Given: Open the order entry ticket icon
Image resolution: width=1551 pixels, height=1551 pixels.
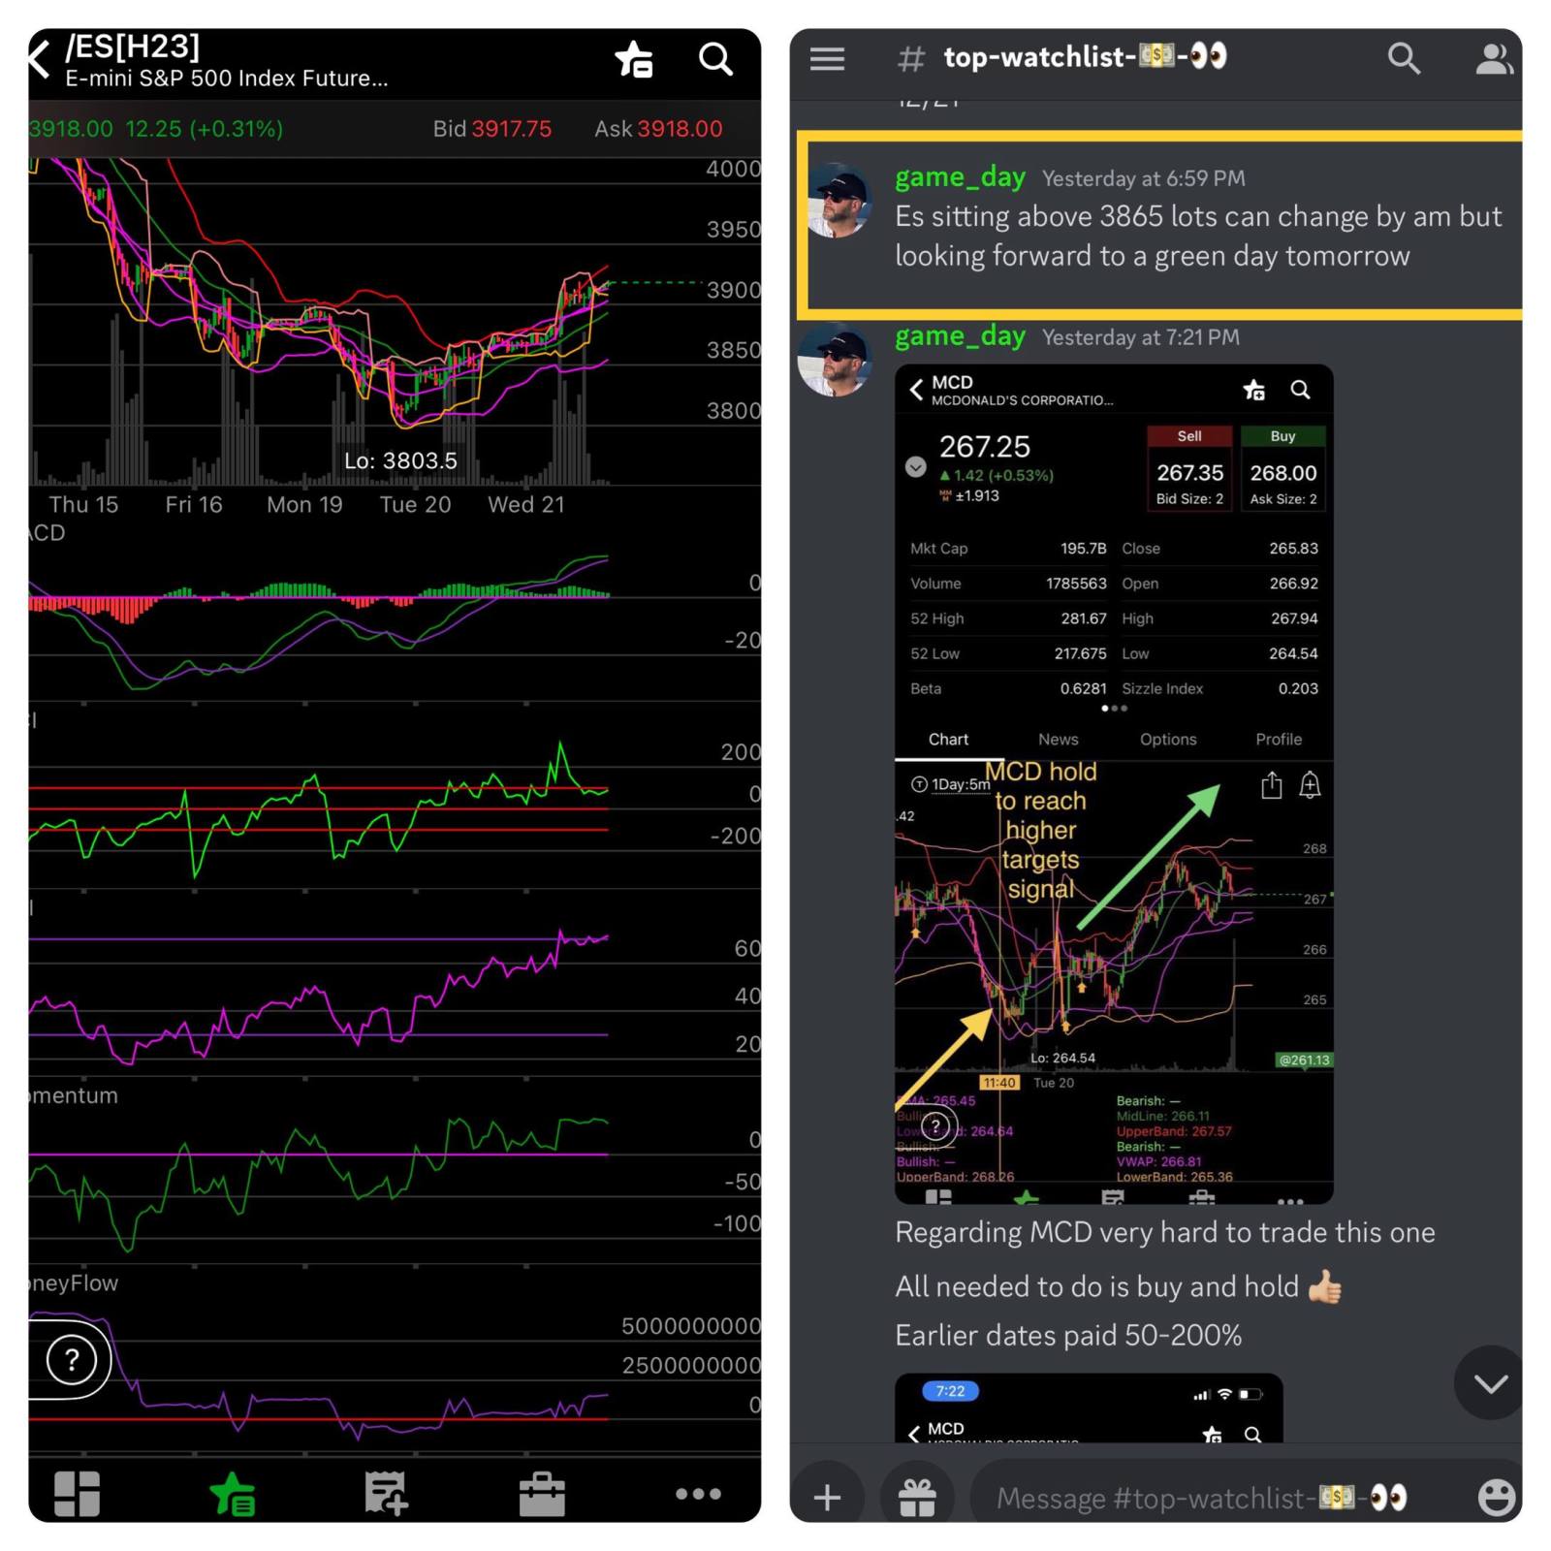Looking at the screenshot, I should point(387,1493).
